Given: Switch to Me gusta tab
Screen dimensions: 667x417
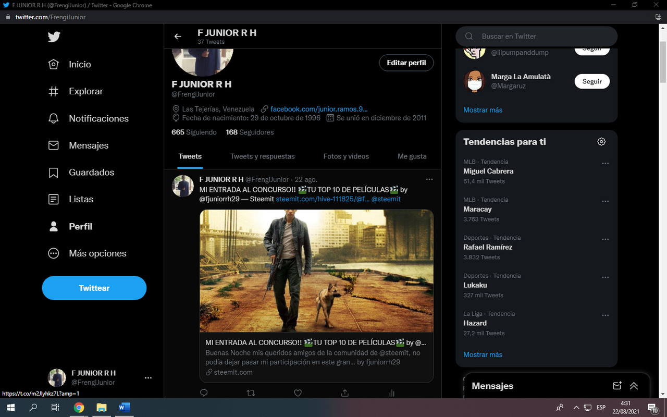Looking at the screenshot, I should 412,156.
